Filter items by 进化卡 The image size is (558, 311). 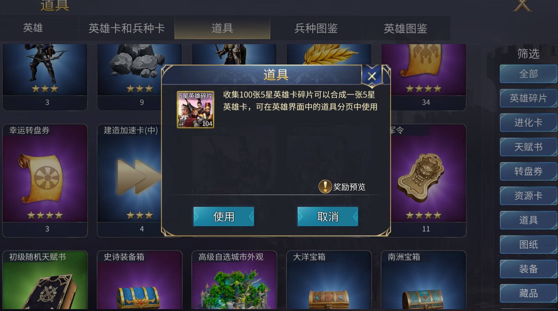[528, 122]
